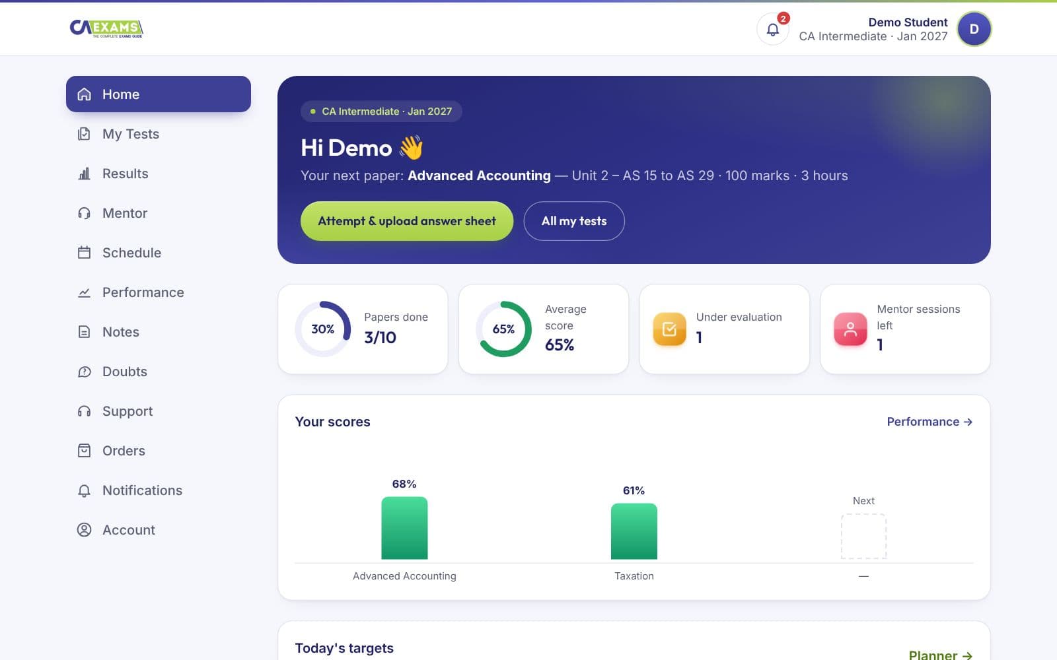Click the Doubts question bubble icon
The height and width of the screenshot is (660, 1057).
84,372
